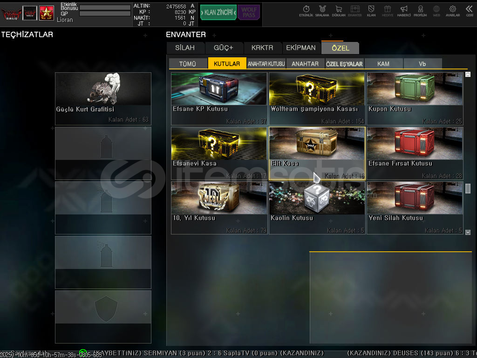Open the Haberci megaphone icon
The height and width of the screenshot is (358, 477).
404,11
